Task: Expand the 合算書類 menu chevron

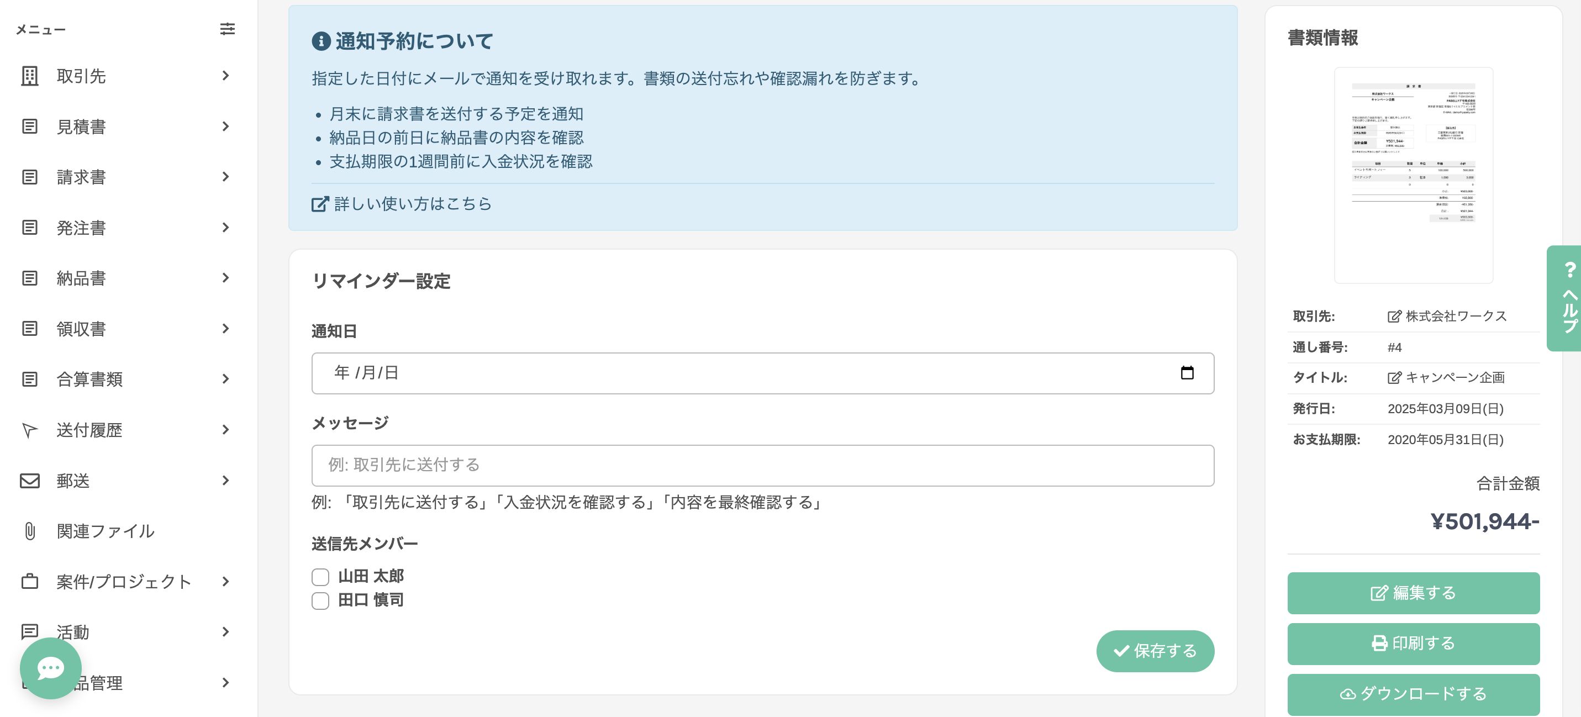Action: point(225,379)
